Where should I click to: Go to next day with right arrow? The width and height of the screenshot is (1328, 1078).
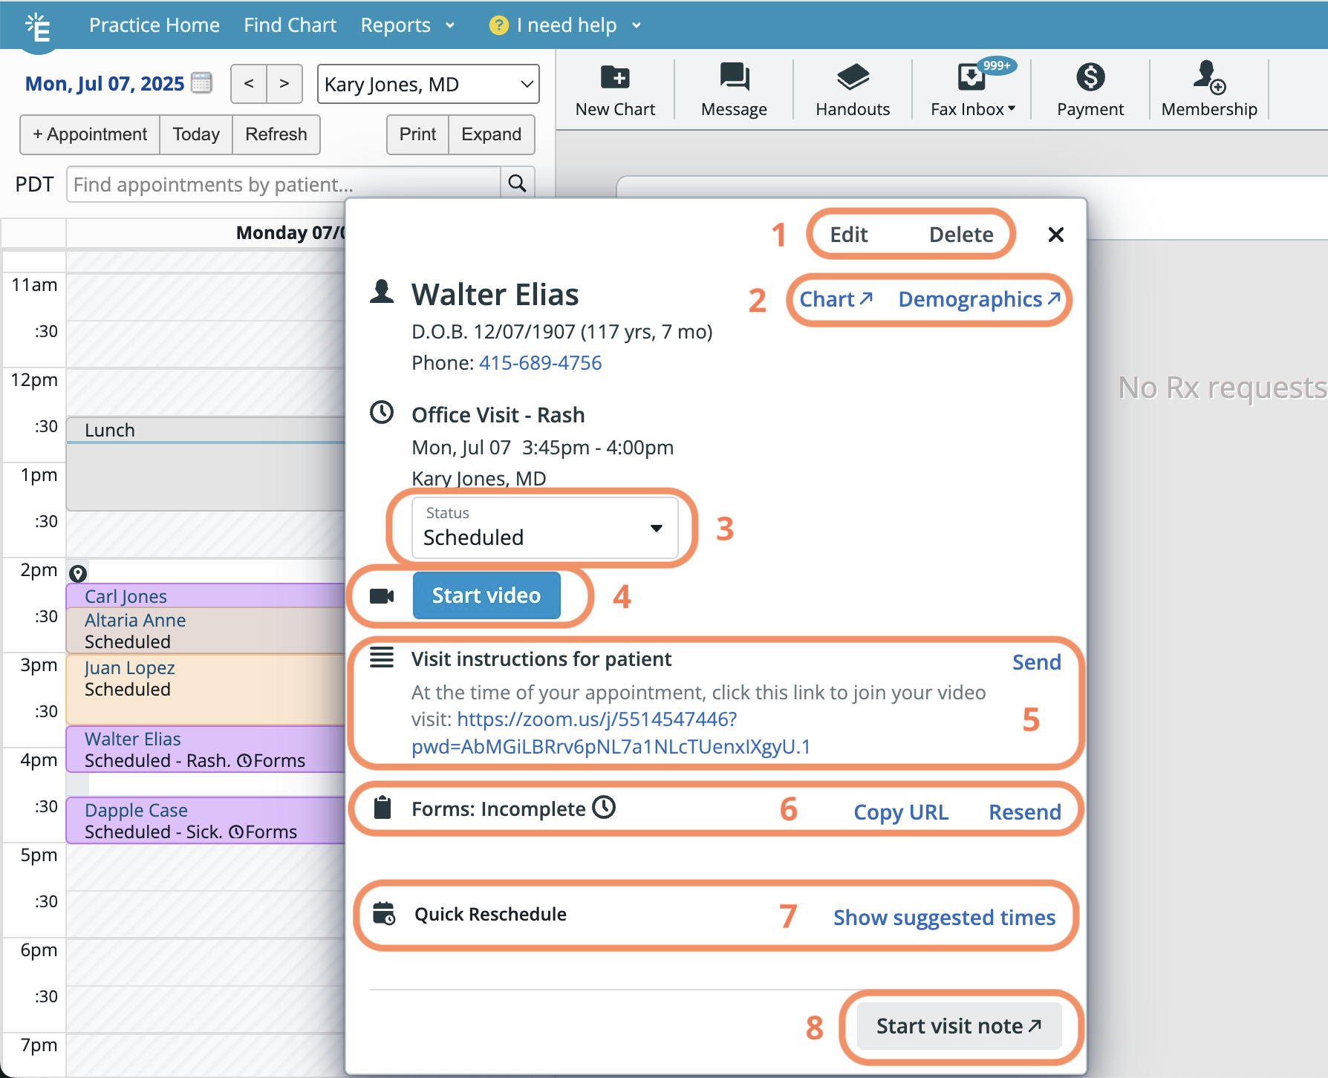click(x=284, y=84)
